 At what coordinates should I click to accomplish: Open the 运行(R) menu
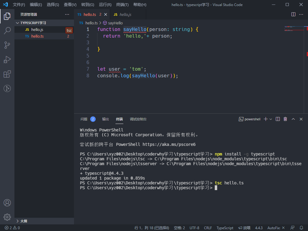(x=105, y=5)
